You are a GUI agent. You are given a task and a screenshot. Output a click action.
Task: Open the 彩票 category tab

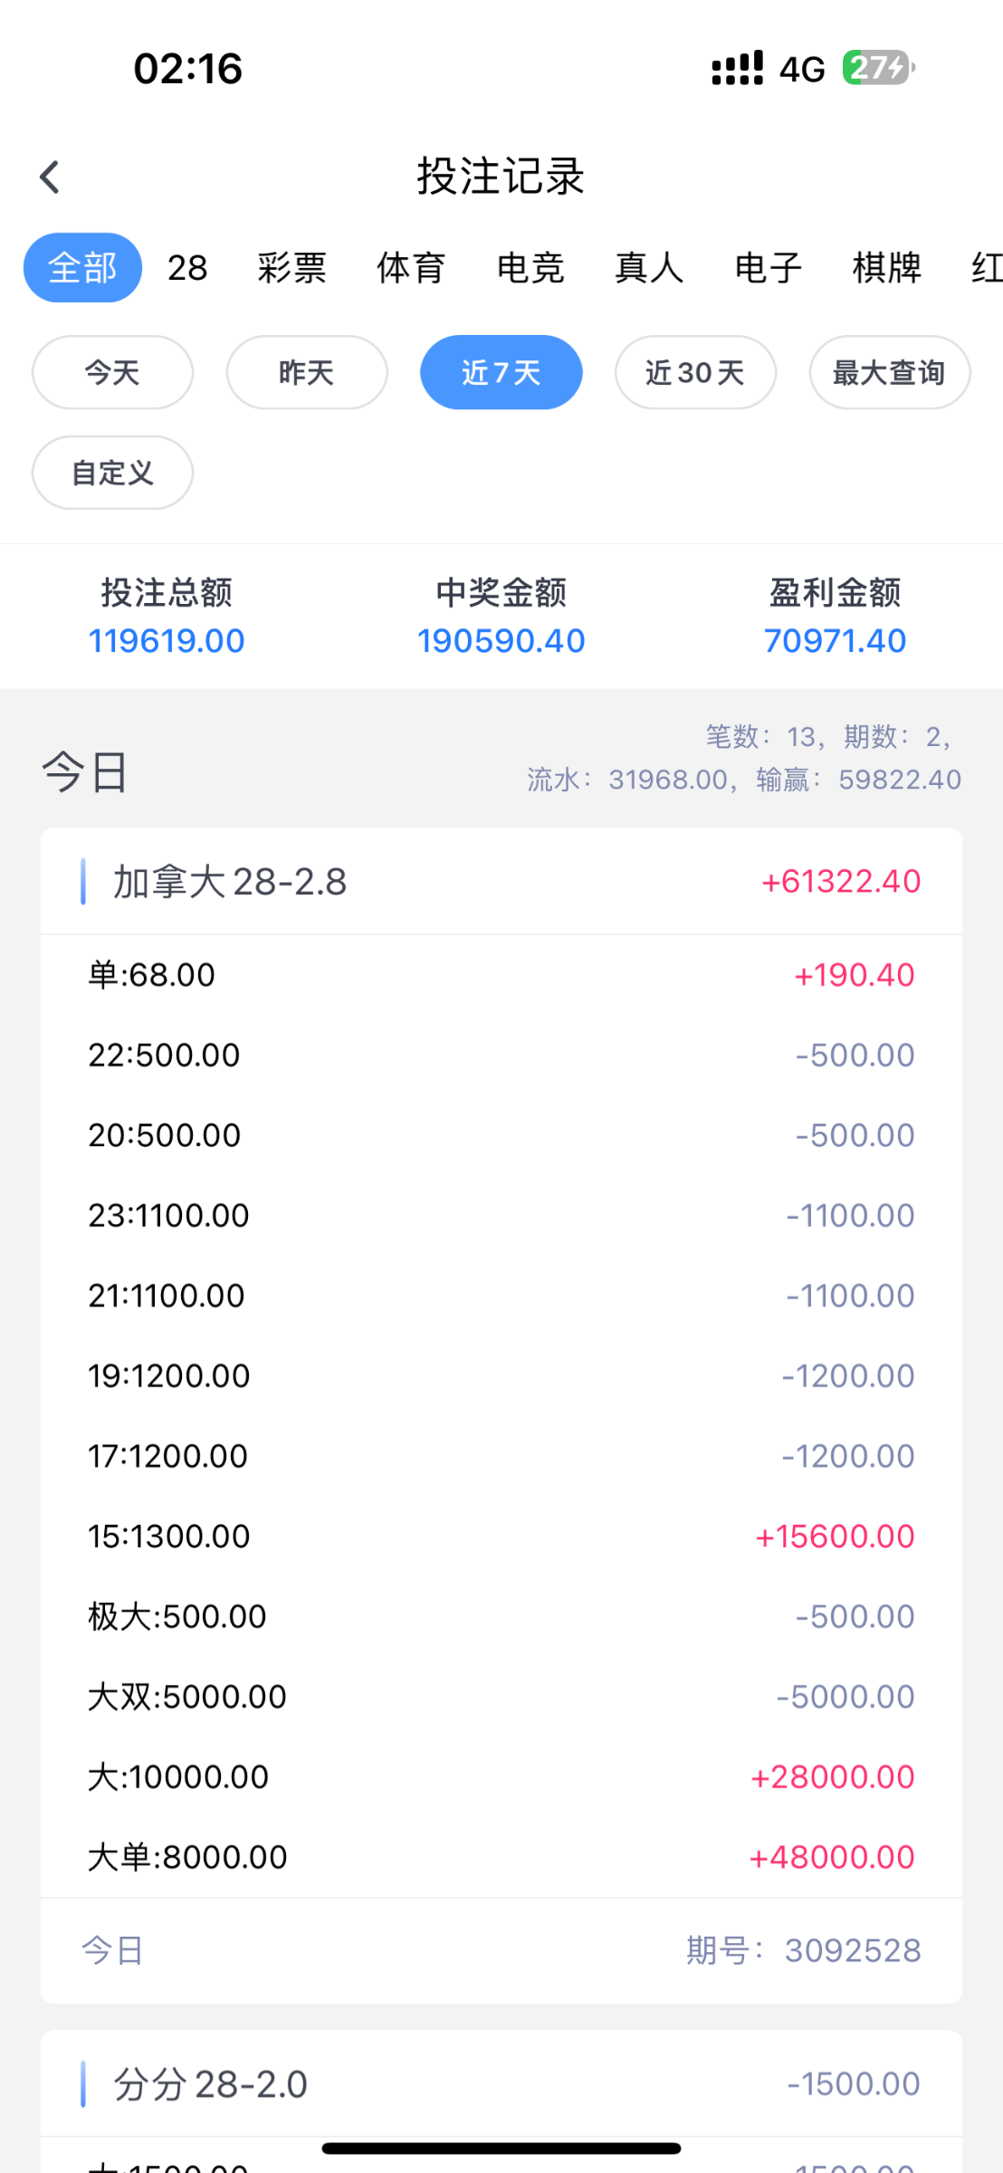291,268
